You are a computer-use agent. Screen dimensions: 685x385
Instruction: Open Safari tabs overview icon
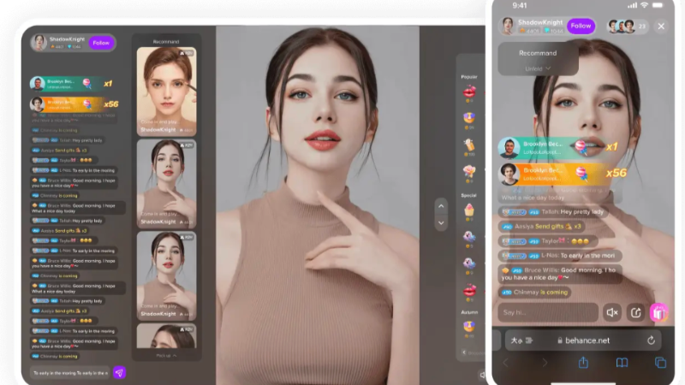point(660,363)
